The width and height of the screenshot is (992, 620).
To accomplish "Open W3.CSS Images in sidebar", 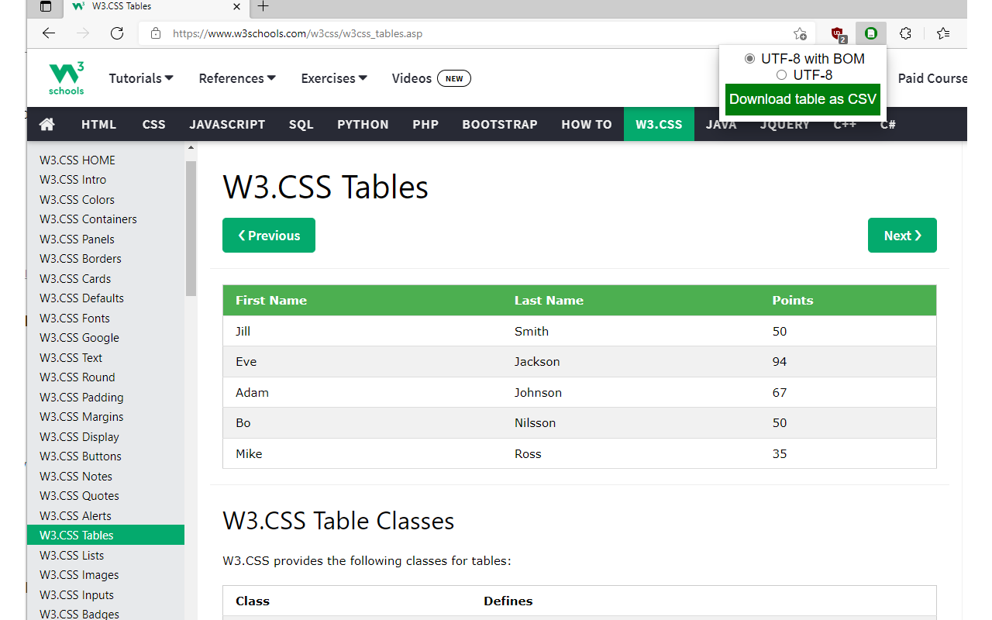I will pyautogui.click(x=105, y=575).
